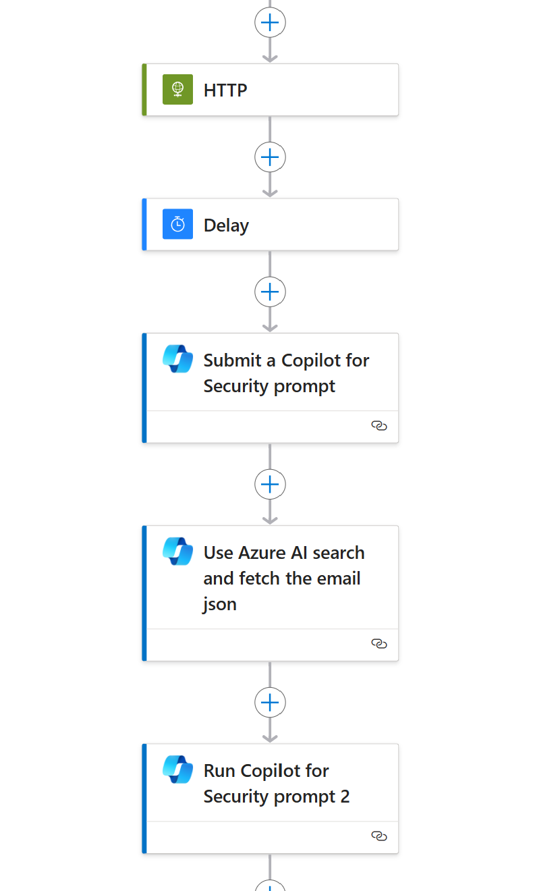Open connection settings on Submit a Copilot prompt

(x=379, y=426)
